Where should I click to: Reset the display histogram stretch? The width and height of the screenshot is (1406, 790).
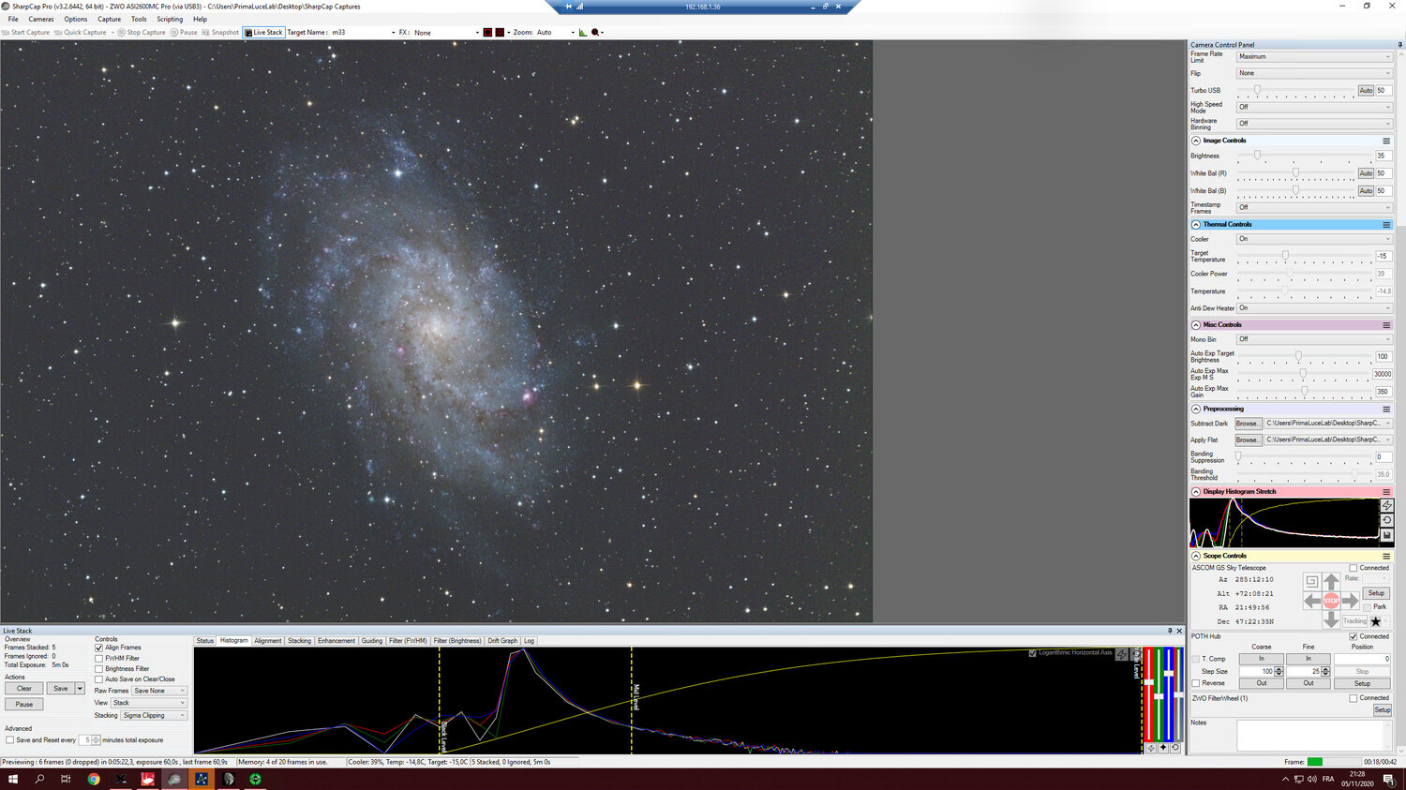[1387, 520]
